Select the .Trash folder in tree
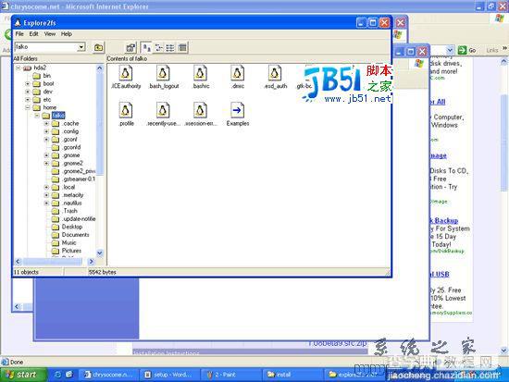The height and width of the screenshot is (382, 509). point(65,211)
